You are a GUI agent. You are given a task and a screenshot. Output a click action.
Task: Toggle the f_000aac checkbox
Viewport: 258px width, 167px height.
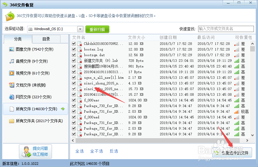point(74,100)
